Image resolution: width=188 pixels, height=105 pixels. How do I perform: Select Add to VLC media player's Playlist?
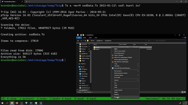(123, 57)
